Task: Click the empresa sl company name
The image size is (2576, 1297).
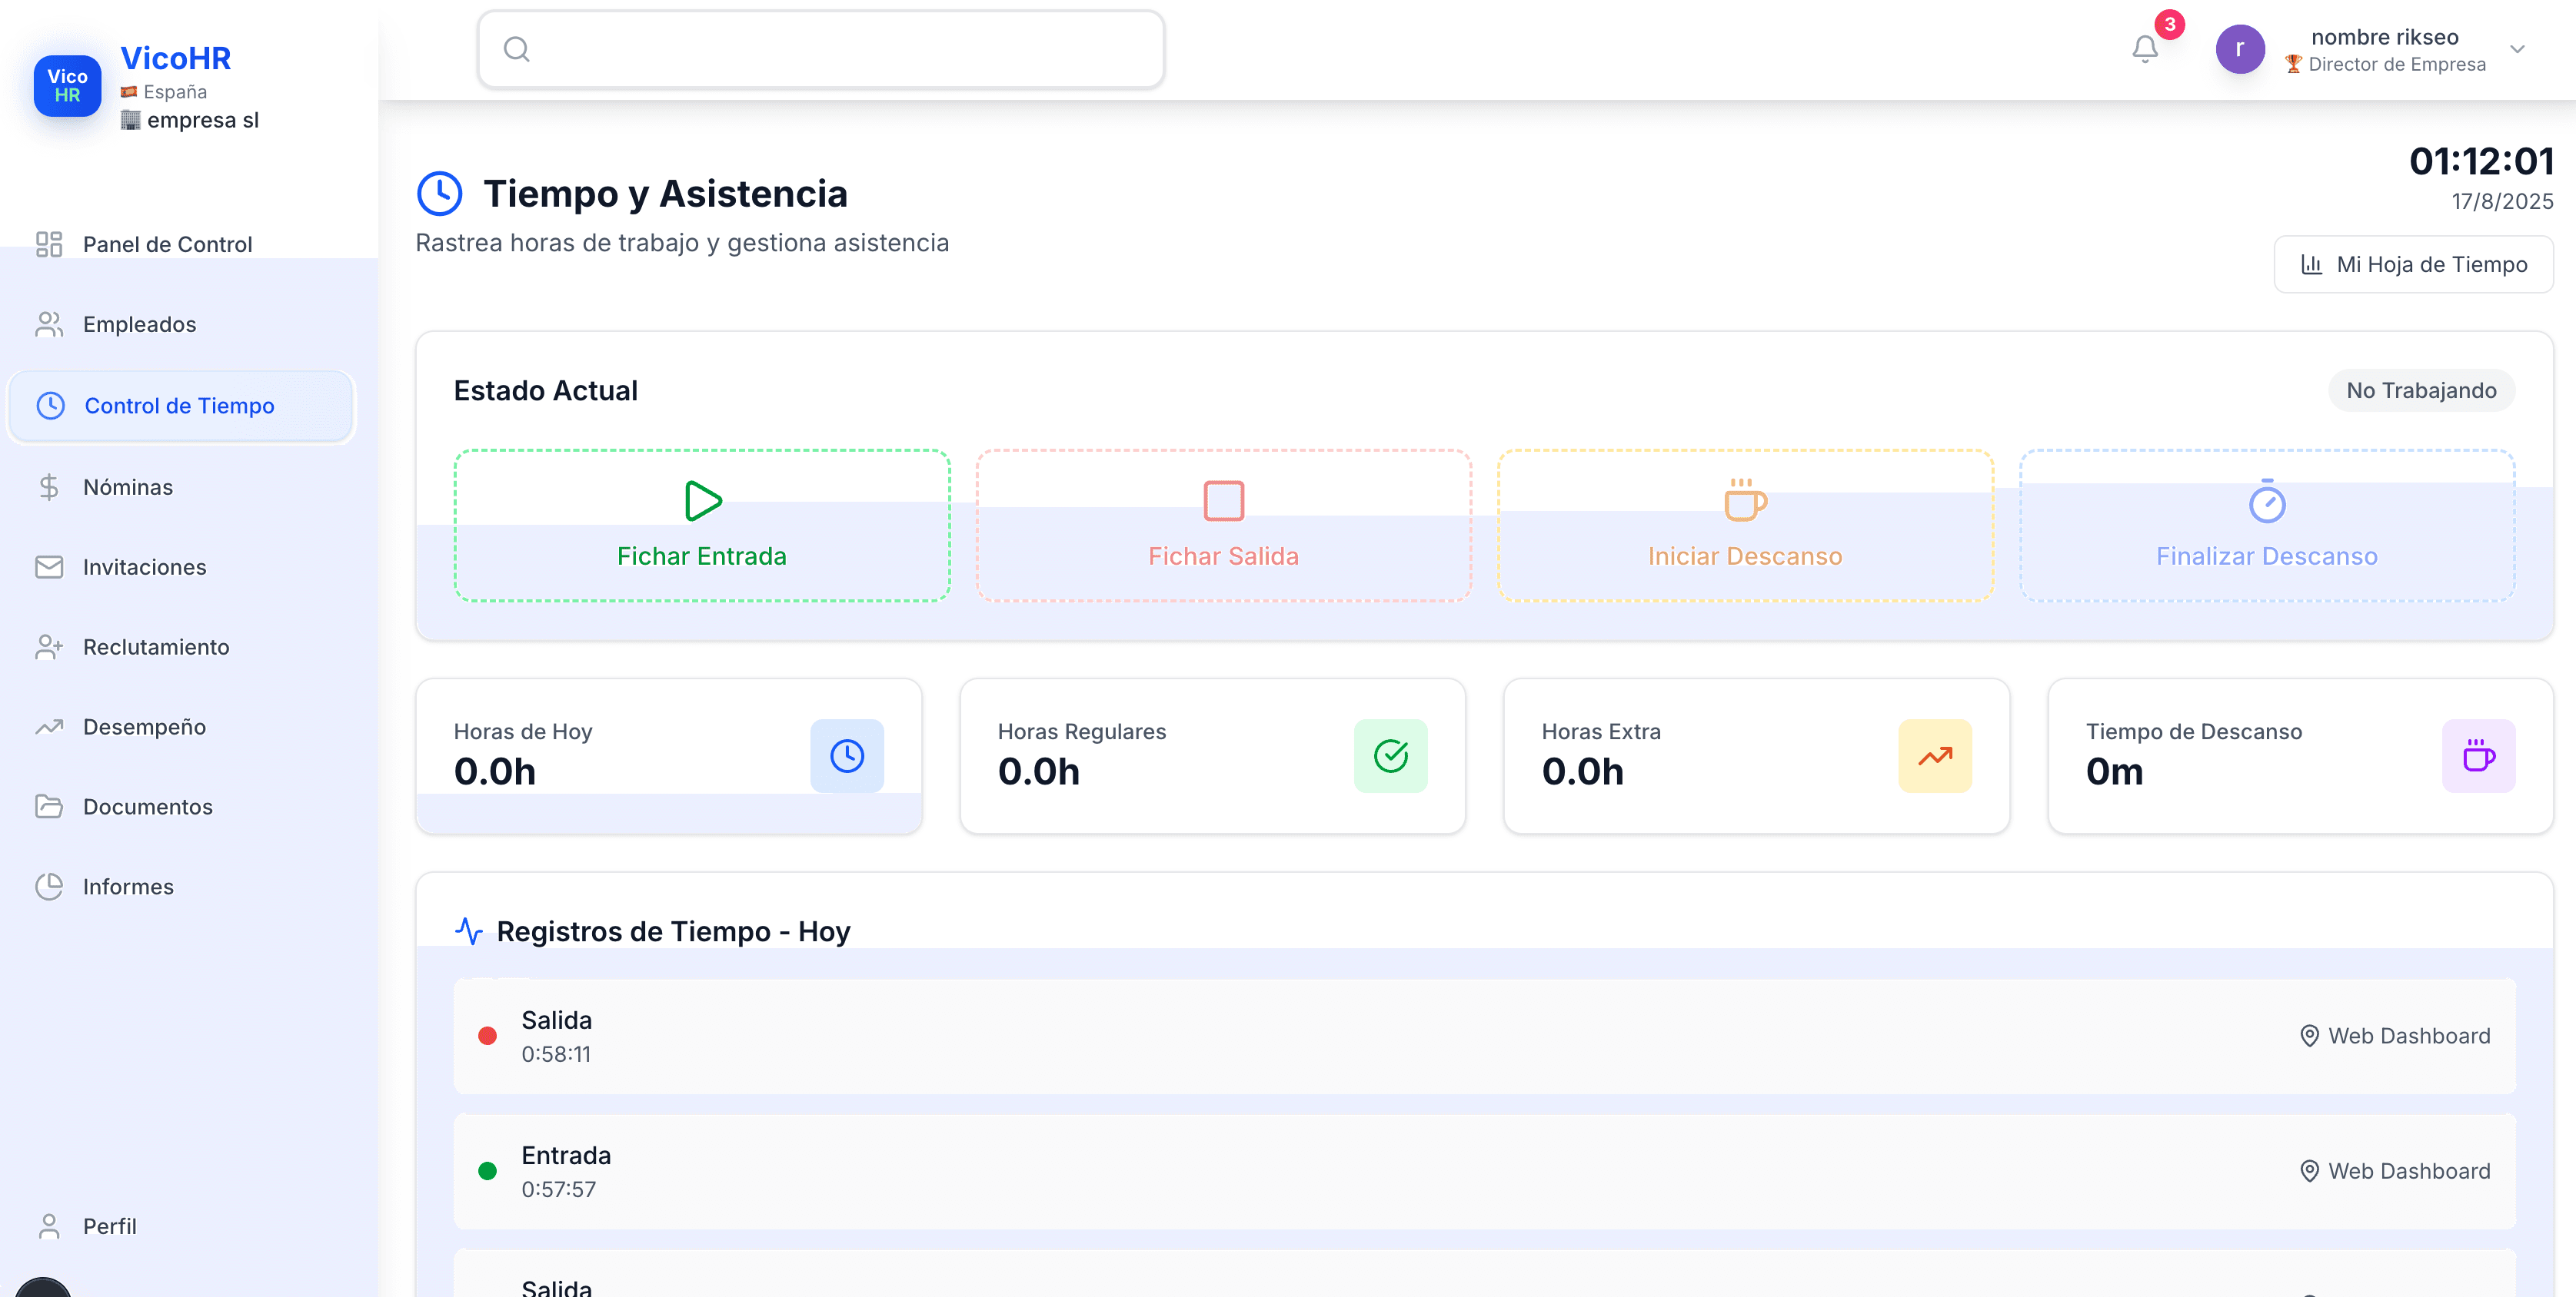Action: pos(203,120)
